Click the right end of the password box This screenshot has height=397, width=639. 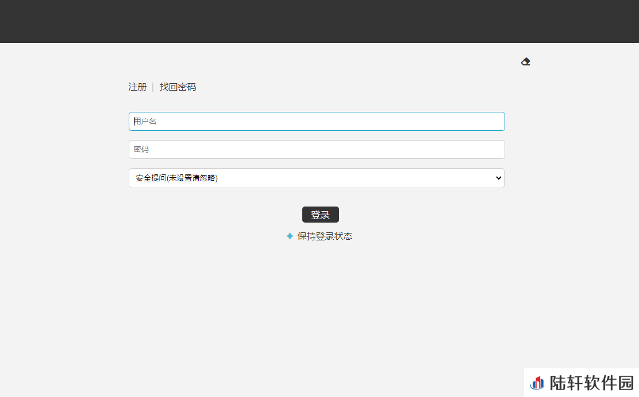(x=494, y=150)
